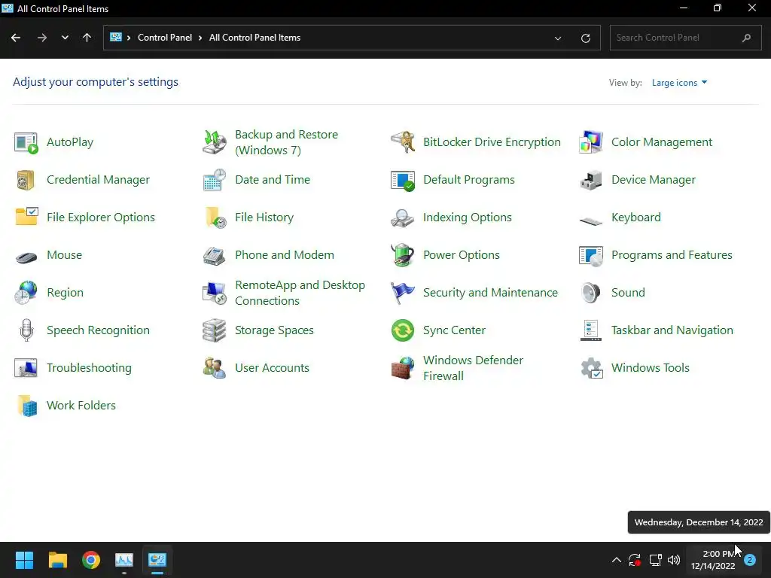Click the Windows Defender Firewall brick icon

pyautogui.click(x=403, y=367)
